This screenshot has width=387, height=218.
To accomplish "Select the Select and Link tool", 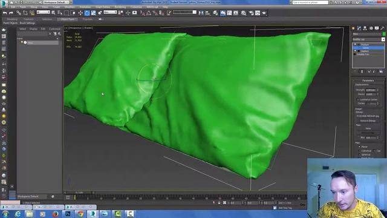I will [x=19, y=13].
